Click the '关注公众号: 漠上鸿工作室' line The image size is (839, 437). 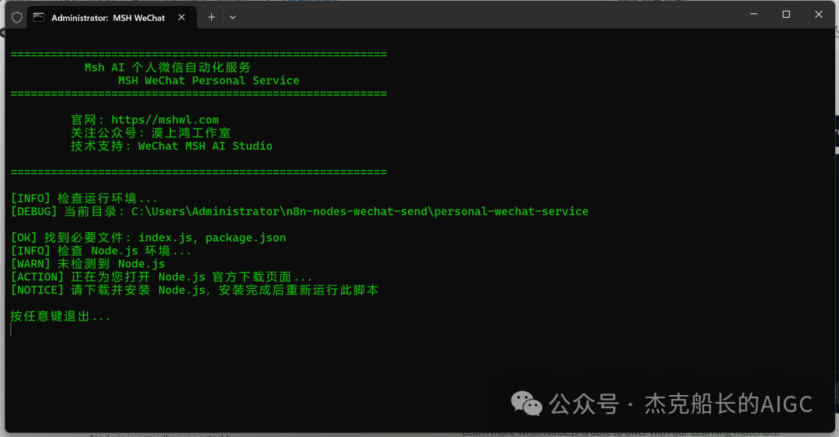point(151,133)
